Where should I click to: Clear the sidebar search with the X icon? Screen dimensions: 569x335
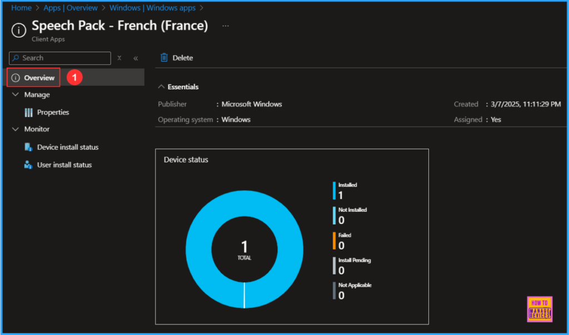119,58
